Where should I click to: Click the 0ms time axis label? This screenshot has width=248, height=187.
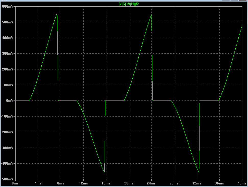tap(15, 183)
